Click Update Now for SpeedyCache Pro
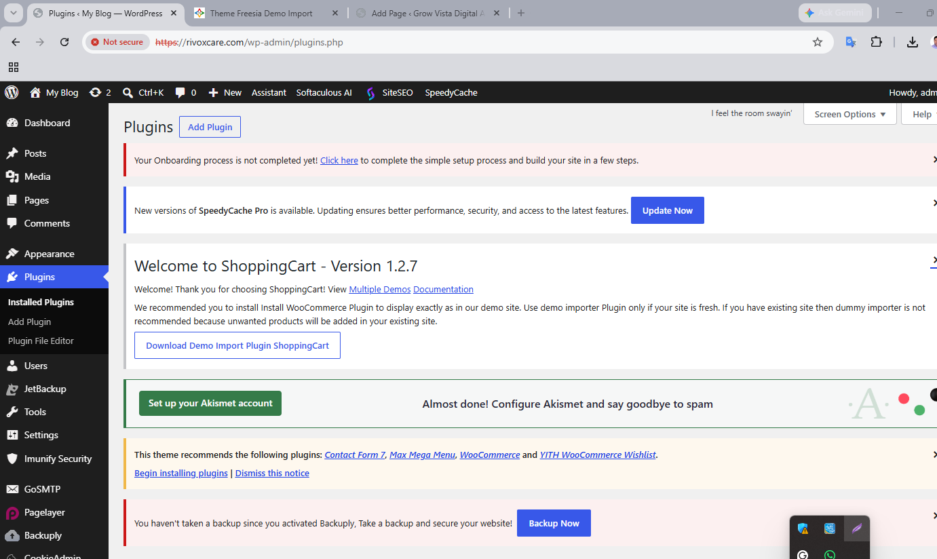 [x=668, y=210]
